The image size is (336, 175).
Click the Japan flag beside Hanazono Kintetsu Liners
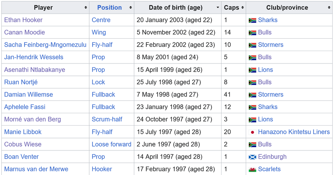coord(252,132)
